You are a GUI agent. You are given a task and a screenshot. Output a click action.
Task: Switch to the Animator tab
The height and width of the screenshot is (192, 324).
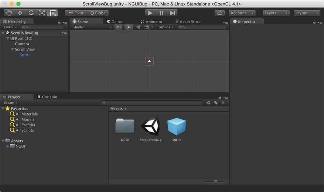(x=152, y=22)
